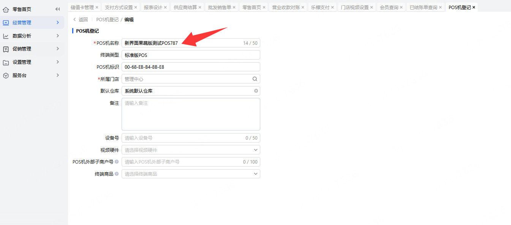
Task: Switch to the 储值卡管理 tab
Action: [82, 7]
